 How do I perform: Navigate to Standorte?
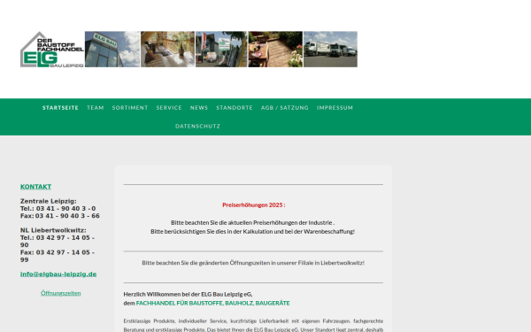click(235, 108)
